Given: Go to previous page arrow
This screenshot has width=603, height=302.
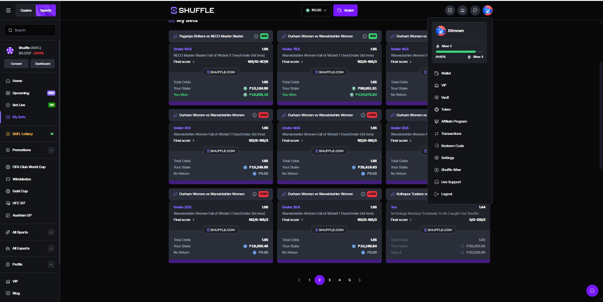Looking at the screenshot, I should click(x=299, y=280).
